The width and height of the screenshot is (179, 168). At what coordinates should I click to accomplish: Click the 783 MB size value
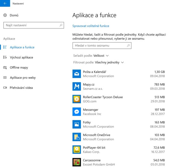pos(159,84)
